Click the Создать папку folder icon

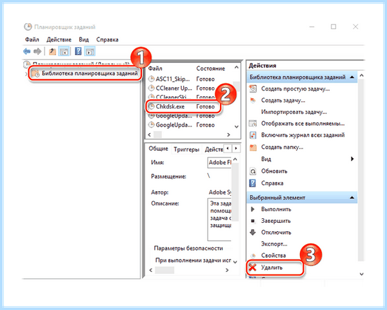pyautogui.click(x=253, y=147)
